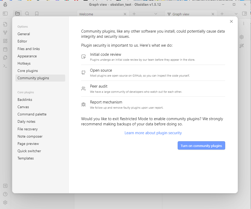Click the GitHub icon beside Open source
This screenshot has height=209, width=251.
[83, 73]
